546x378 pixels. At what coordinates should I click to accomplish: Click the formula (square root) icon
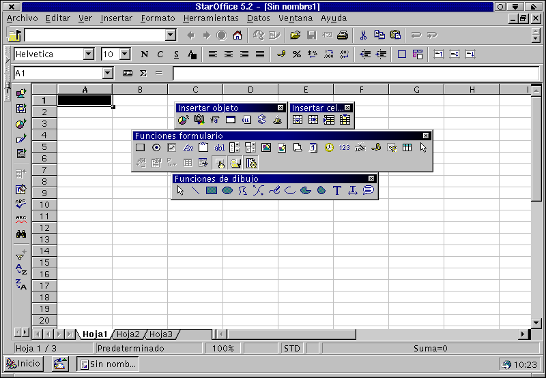click(x=214, y=120)
